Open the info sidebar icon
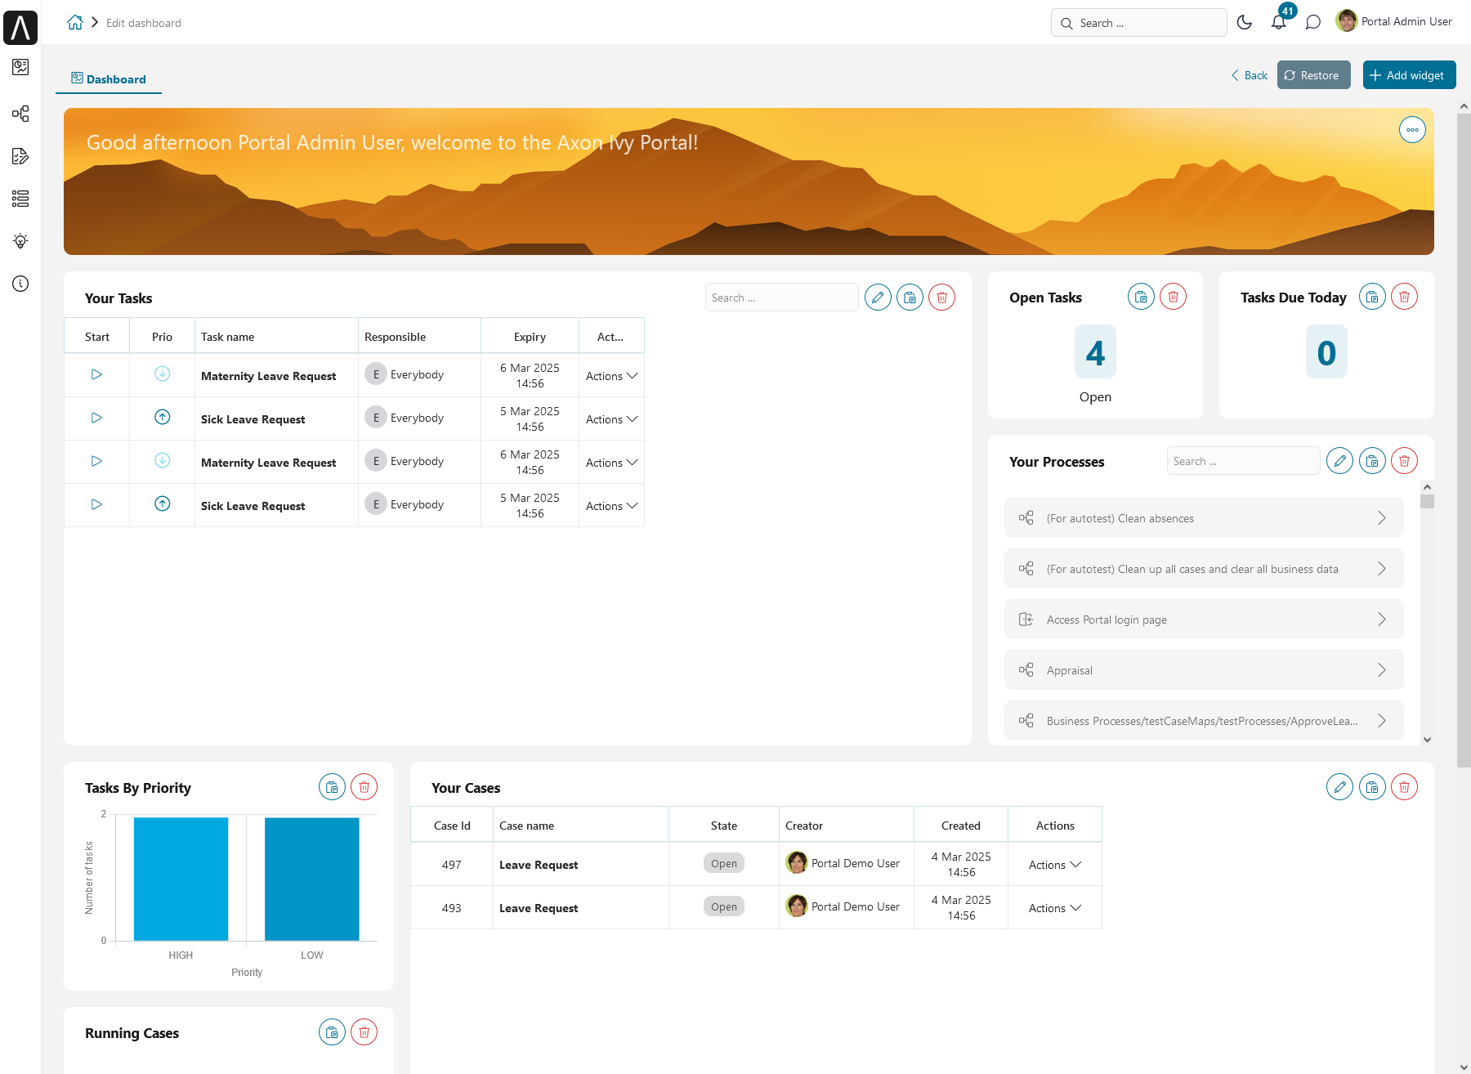1471x1074 pixels. tap(20, 284)
